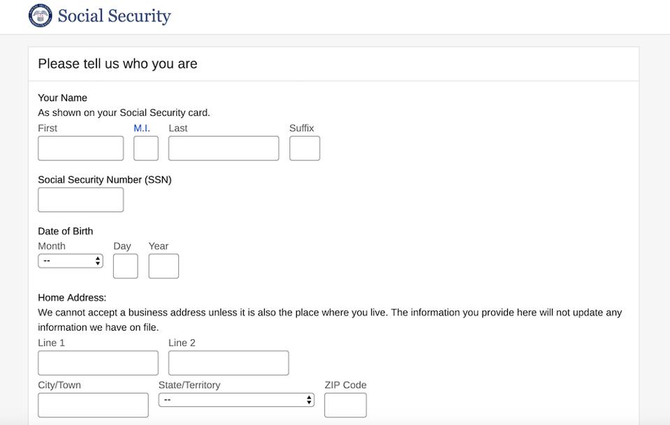
Task: Click the First name input field
Action: [80, 148]
